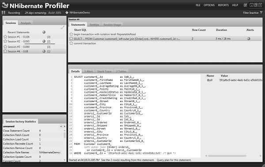Select the Statements tab
Viewport: 265px width, 167px height.
pyautogui.click(x=78, y=24)
